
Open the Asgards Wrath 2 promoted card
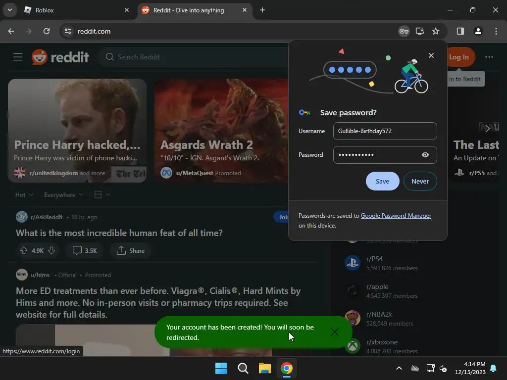(x=221, y=131)
